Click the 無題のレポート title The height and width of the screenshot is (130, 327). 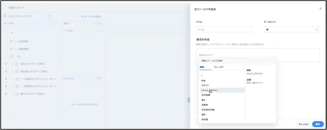point(16,8)
